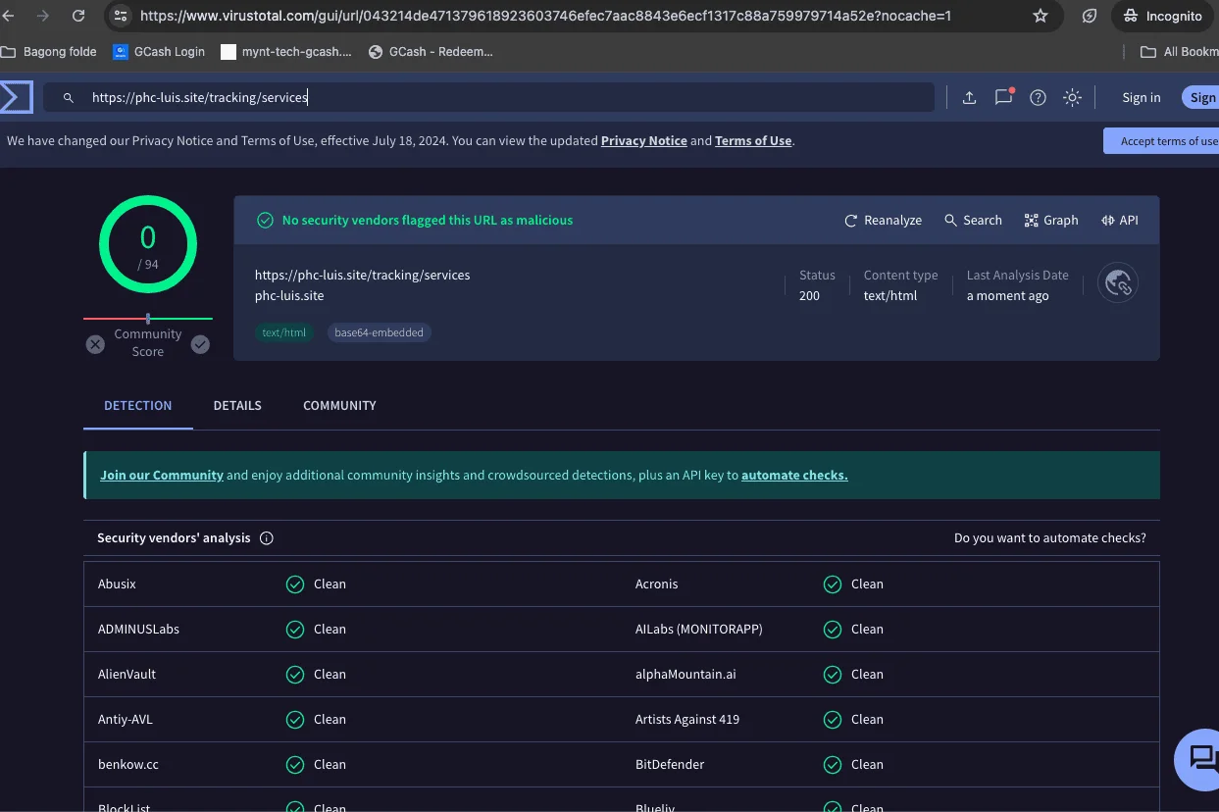Click the community score slider marker
Screen dimensions: 1219x812
pyautogui.click(x=148, y=318)
